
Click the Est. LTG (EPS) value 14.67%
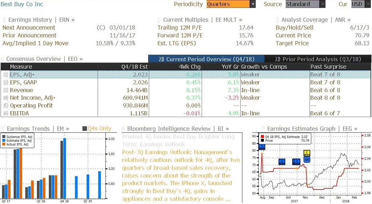pyautogui.click(x=244, y=43)
